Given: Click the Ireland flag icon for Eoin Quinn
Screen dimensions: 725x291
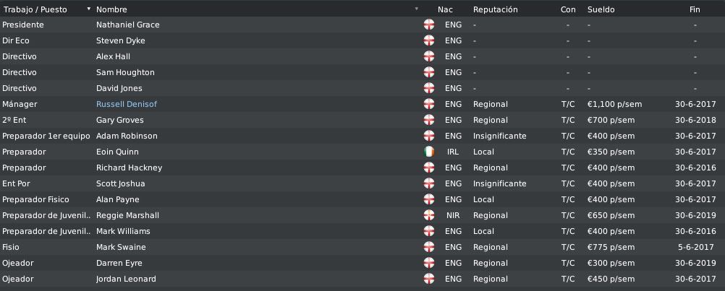Looking at the screenshot, I should click(x=429, y=152).
